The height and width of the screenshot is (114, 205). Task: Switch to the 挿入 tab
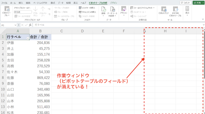pos(21,3)
